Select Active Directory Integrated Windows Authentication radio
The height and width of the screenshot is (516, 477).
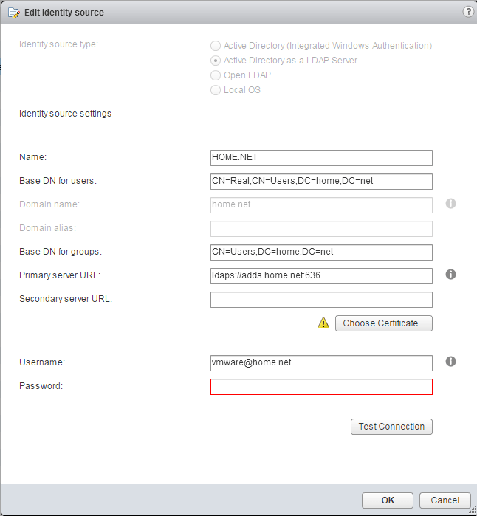pos(216,46)
